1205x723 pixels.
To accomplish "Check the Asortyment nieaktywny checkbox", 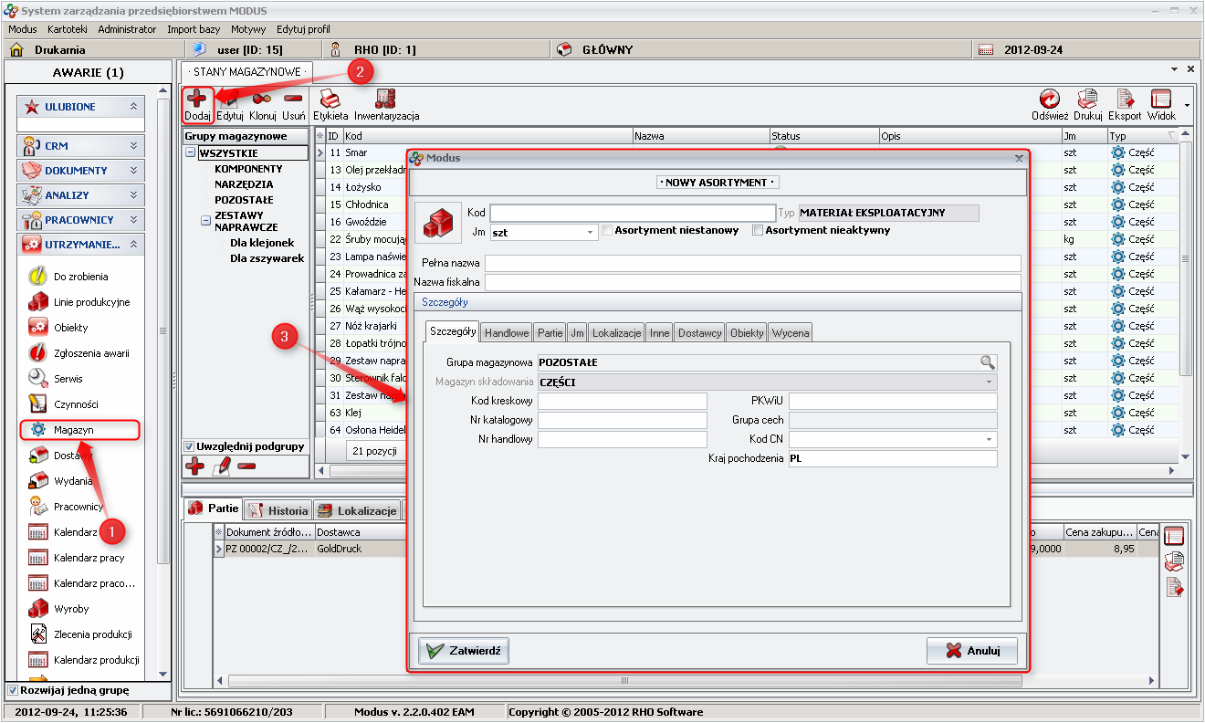I will (758, 231).
